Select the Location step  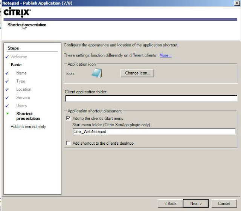(x=24, y=89)
